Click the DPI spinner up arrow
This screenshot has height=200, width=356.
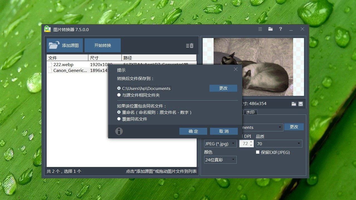(251, 142)
